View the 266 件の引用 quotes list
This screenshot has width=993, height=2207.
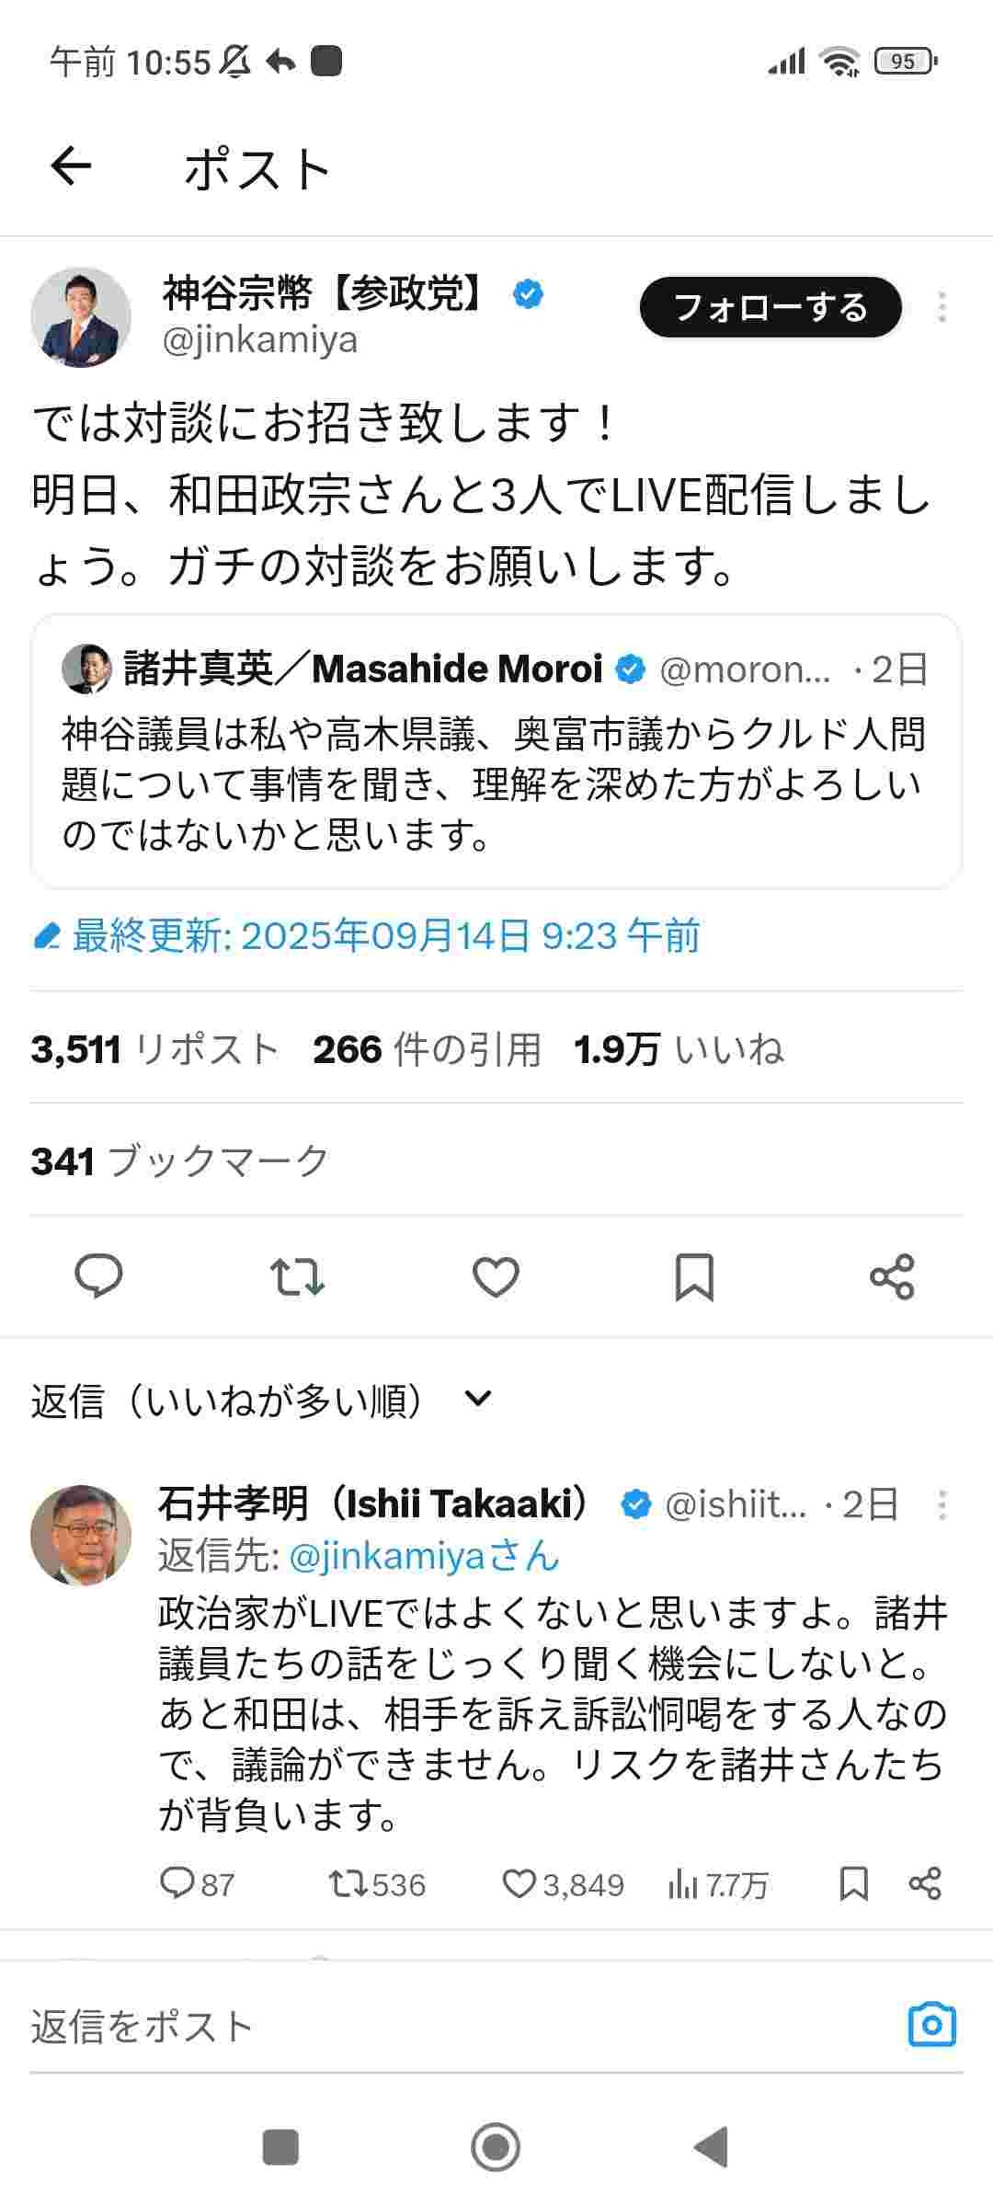click(427, 1049)
